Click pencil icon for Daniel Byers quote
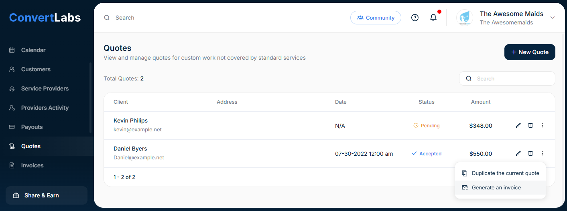This screenshot has width=567, height=211. pos(518,153)
